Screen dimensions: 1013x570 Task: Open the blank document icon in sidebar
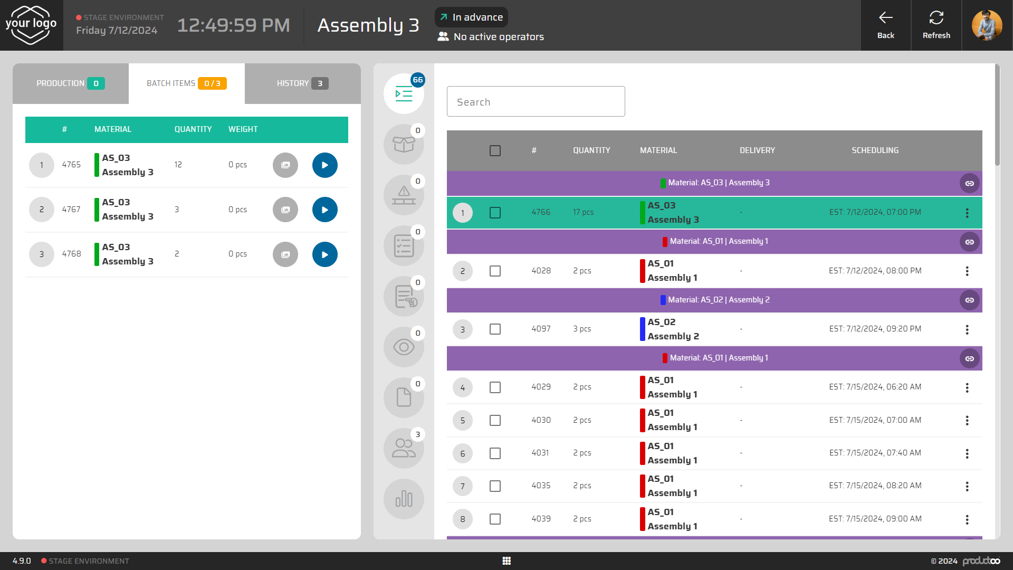click(x=404, y=398)
